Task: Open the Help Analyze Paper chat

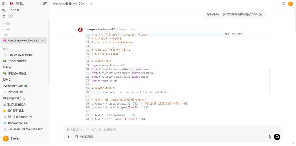Action: [x=20, y=55]
